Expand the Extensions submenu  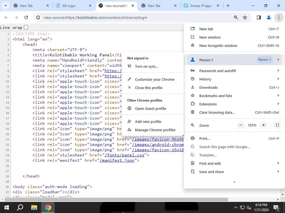234,104
